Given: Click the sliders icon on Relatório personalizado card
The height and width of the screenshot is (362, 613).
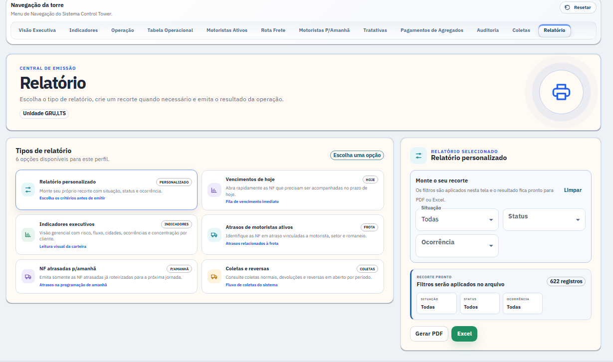Looking at the screenshot, I should pos(28,189).
